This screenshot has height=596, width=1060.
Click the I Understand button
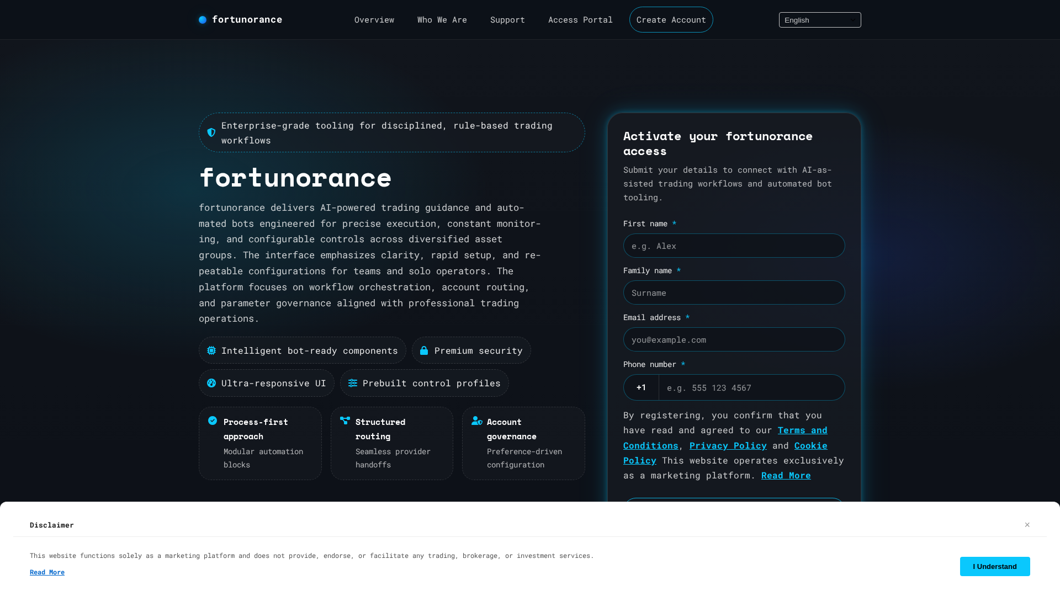pos(995,566)
